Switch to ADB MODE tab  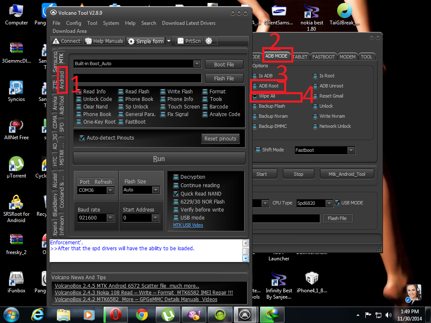click(x=276, y=56)
